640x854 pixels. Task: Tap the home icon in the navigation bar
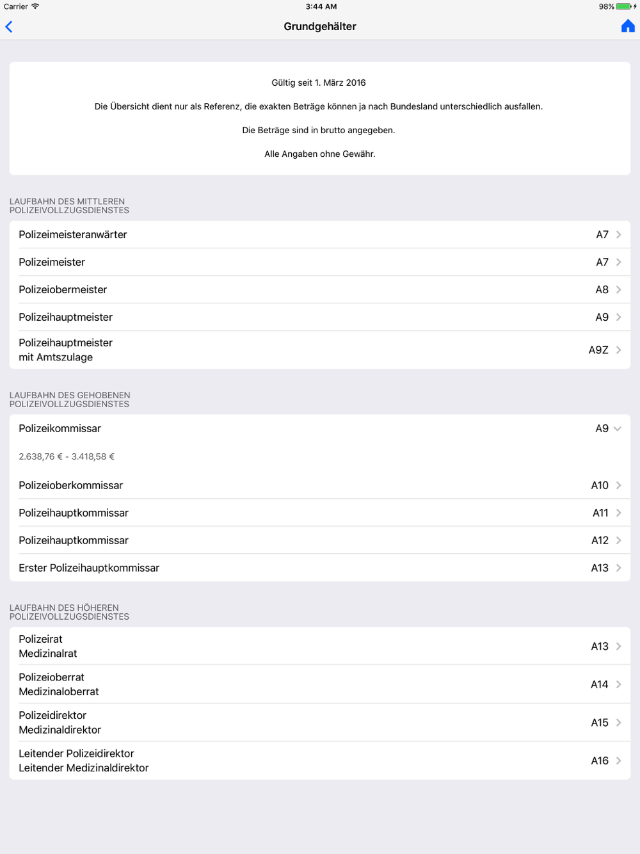[x=628, y=26]
